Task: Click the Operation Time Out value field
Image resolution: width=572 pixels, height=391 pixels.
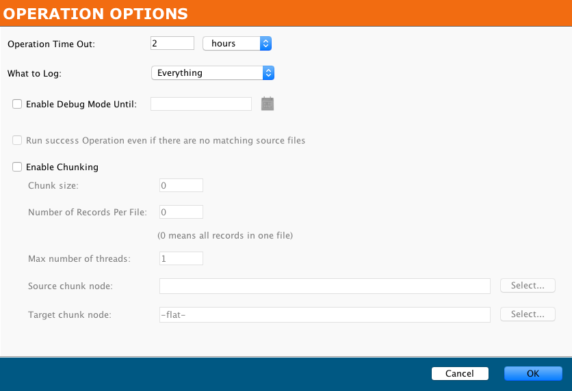Action: pyautogui.click(x=172, y=43)
